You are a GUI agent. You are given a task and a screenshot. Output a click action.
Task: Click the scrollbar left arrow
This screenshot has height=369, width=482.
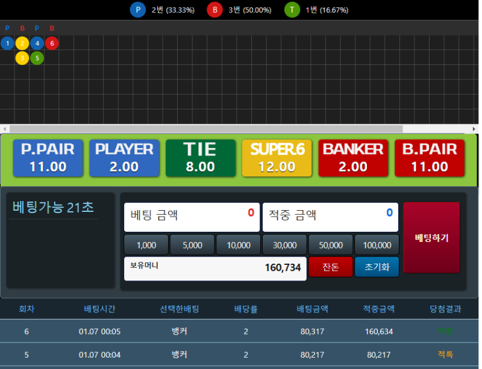(4, 129)
